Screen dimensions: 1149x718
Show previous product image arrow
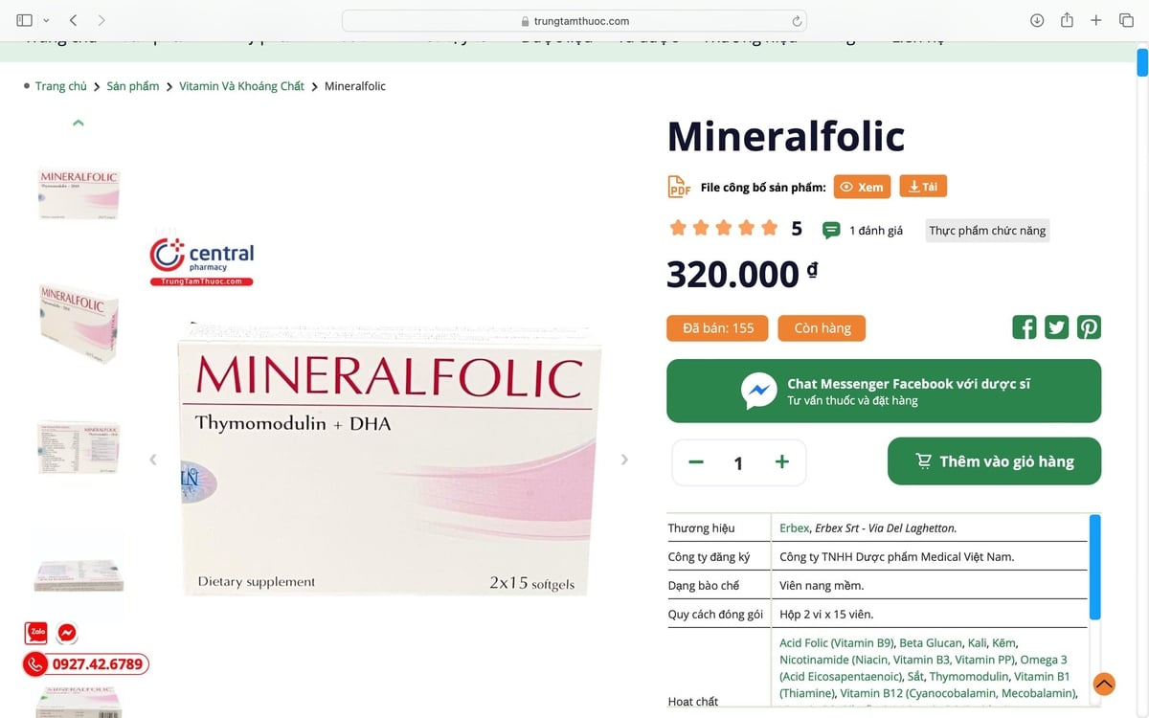[152, 460]
